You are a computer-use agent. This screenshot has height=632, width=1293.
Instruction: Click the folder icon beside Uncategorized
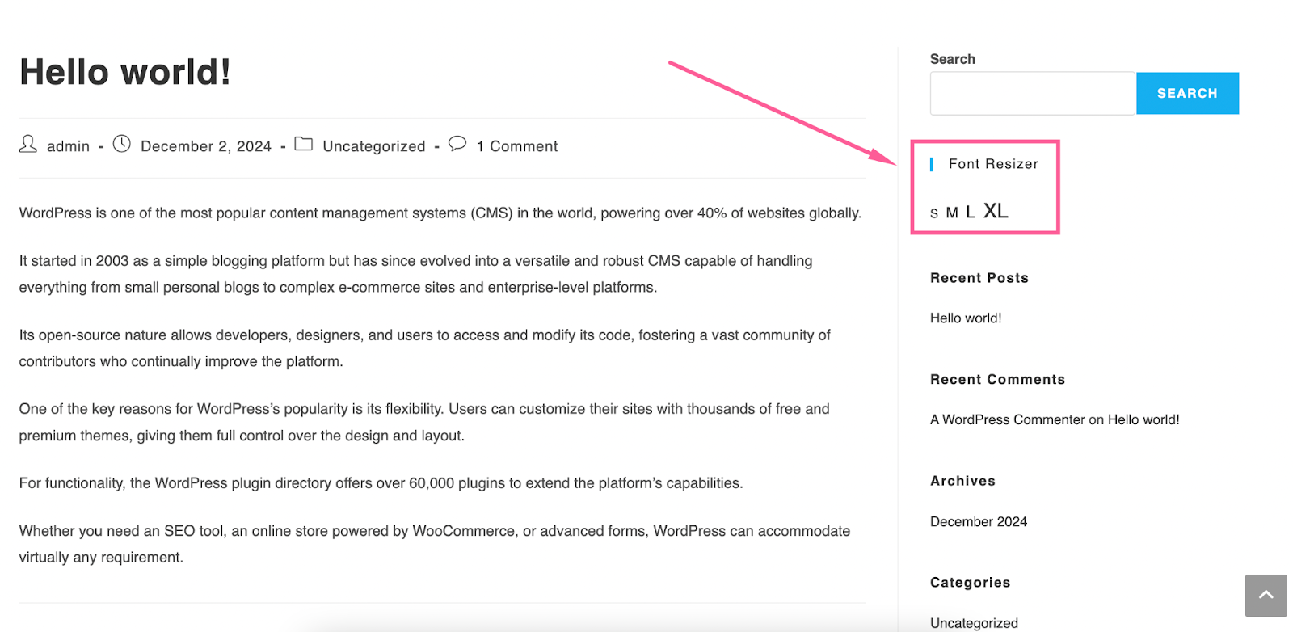click(304, 144)
